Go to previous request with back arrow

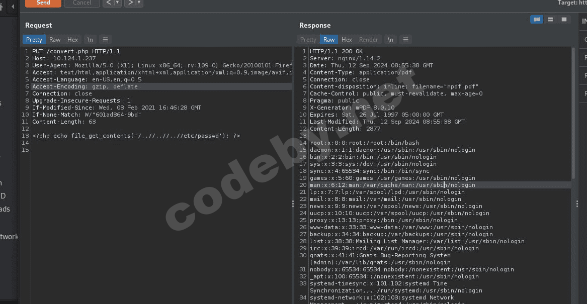click(x=108, y=3)
